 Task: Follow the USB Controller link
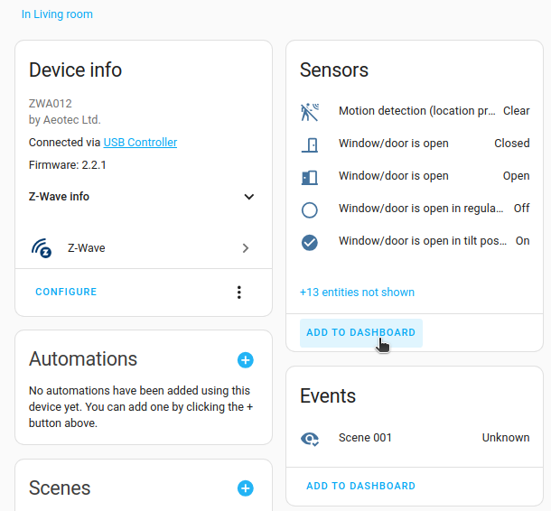click(140, 143)
